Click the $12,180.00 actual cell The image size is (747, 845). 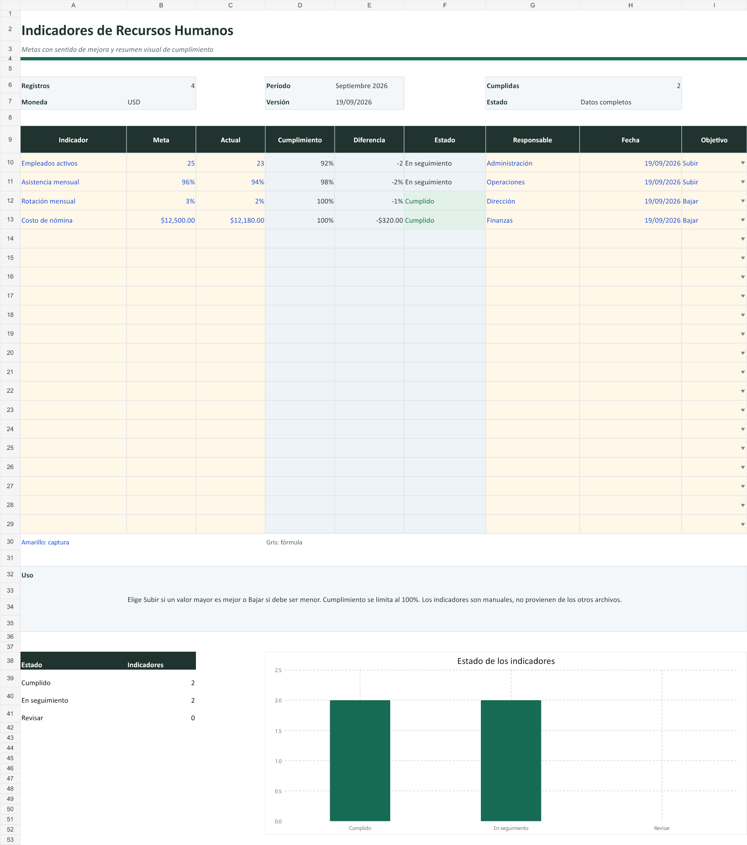click(230, 220)
